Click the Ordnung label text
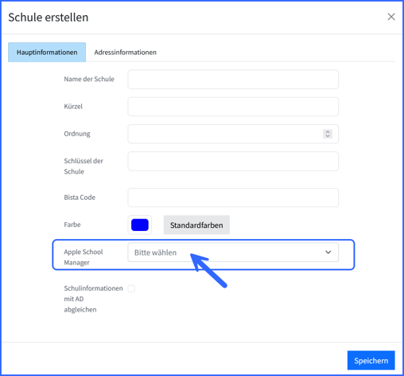The image size is (404, 376). (x=77, y=134)
